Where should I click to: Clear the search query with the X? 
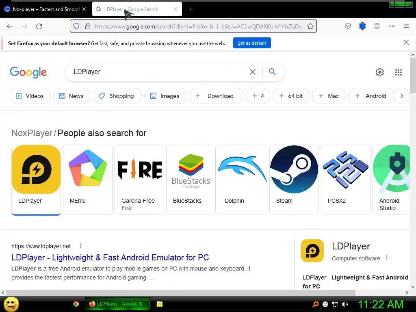coord(253,72)
